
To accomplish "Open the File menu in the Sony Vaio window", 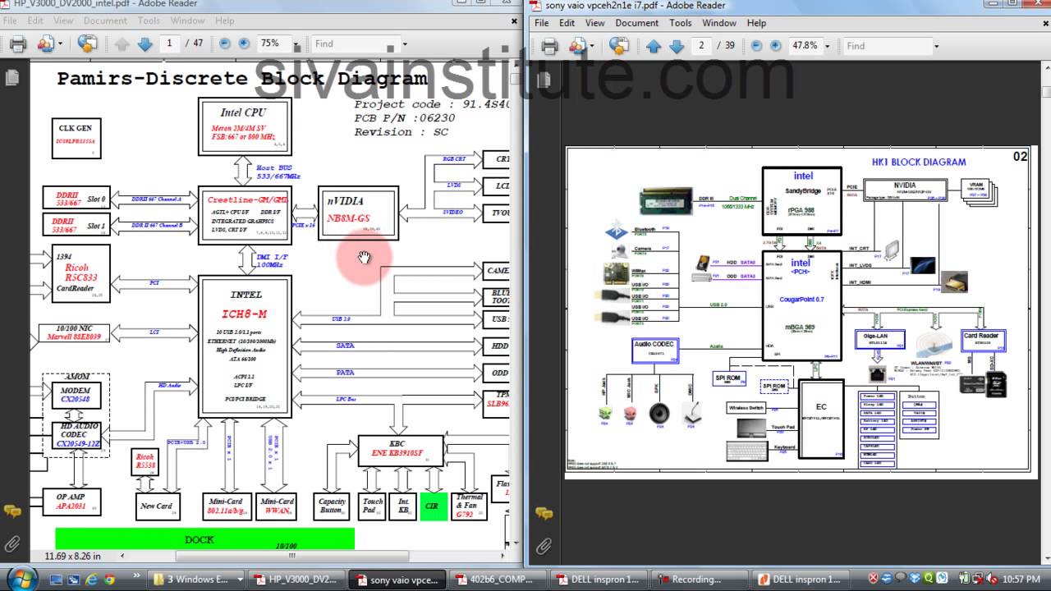I will click(542, 23).
